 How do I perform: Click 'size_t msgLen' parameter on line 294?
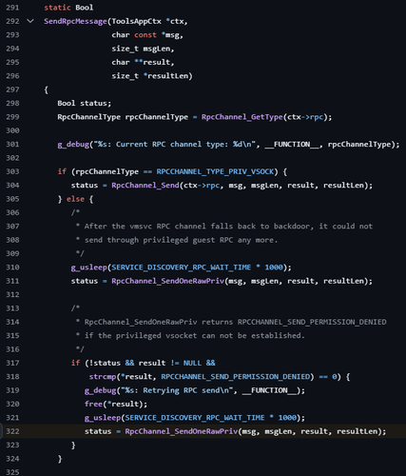pyautogui.click(x=143, y=49)
